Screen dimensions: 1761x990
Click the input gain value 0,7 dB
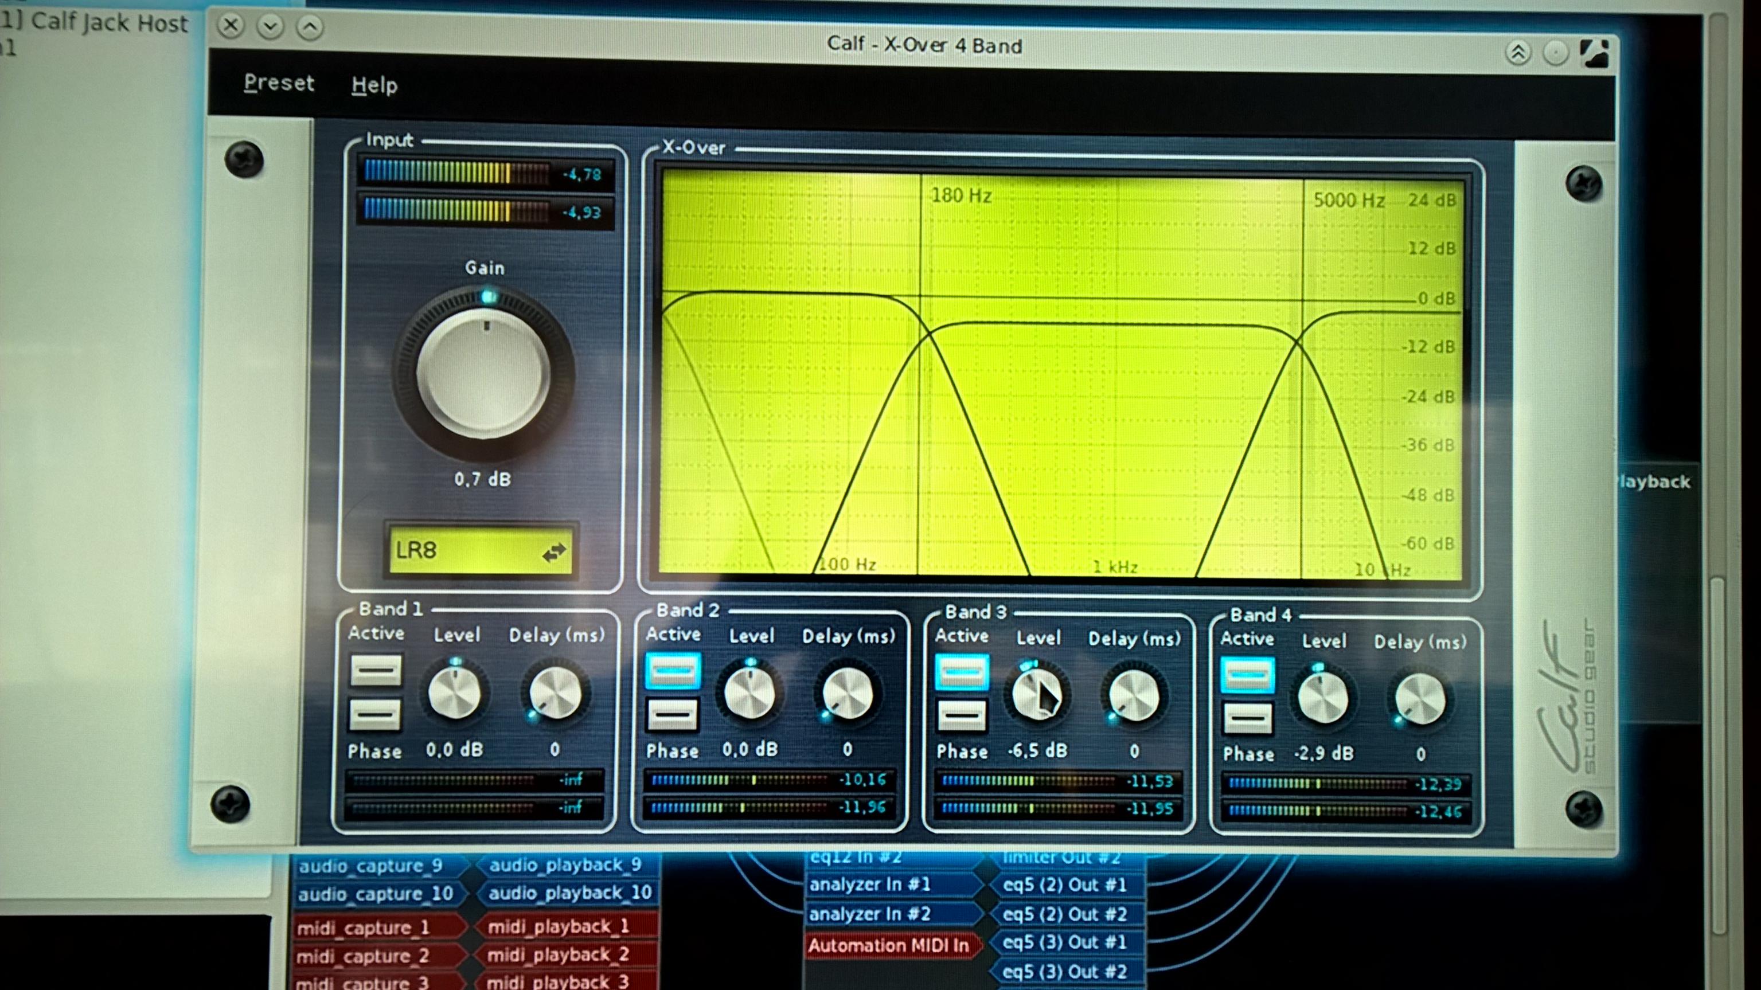tap(483, 480)
